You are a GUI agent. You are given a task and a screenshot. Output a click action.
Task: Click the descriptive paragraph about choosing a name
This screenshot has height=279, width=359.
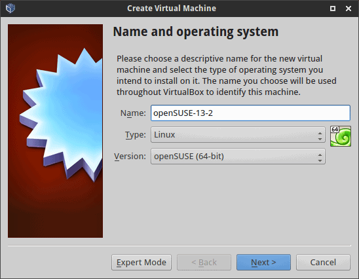pos(227,75)
